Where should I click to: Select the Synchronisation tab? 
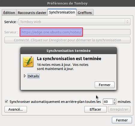tap(62, 12)
